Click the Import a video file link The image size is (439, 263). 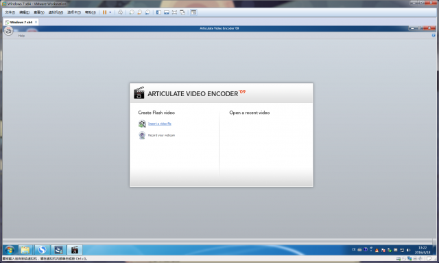point(160,124)
